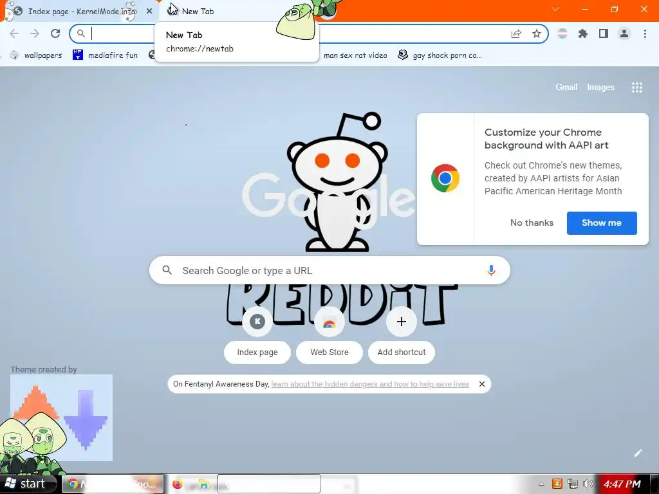Image resolution: width=659 pixels, height=494 pixels.
Task: Customize this page with the pencil icon
Action: 638,452
